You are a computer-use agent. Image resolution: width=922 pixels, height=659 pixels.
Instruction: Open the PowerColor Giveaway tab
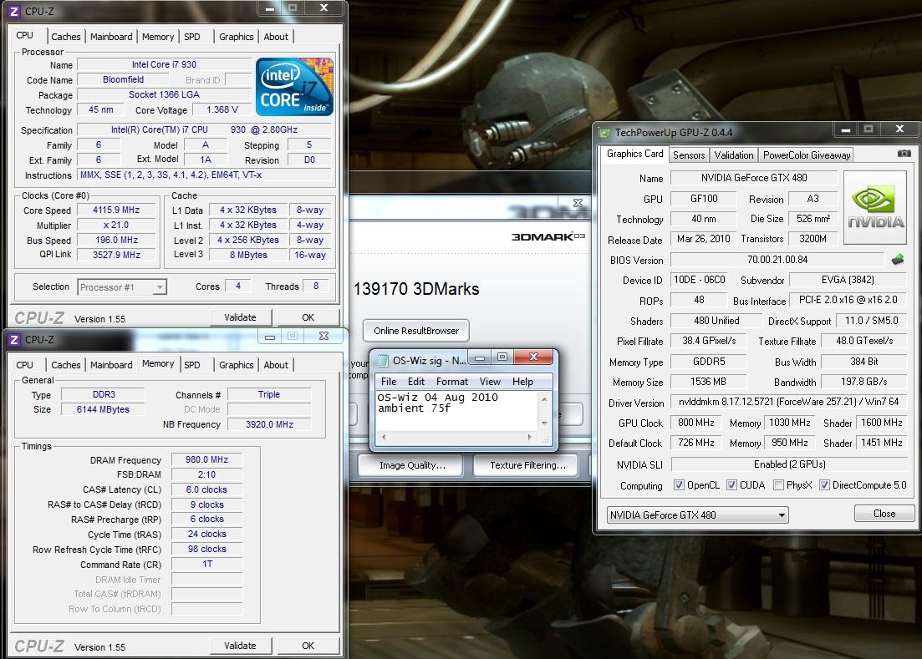(807, 155)
